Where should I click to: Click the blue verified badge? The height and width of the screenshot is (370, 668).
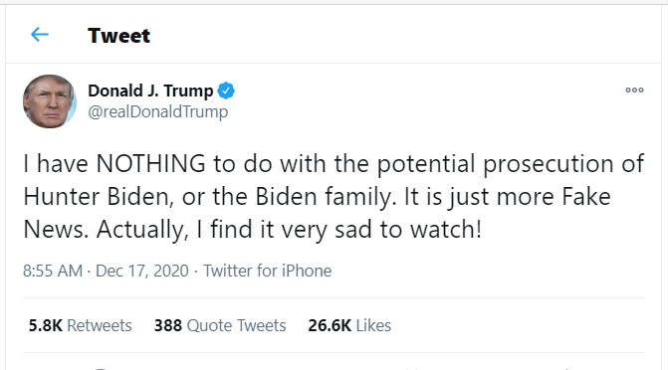click(226, 91)
